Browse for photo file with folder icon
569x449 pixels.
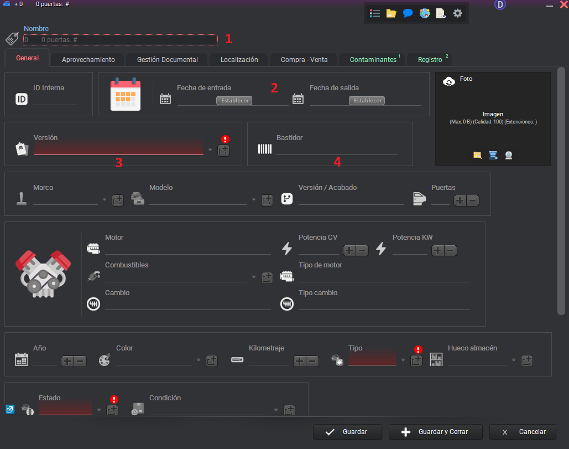[x=477, y=155]
